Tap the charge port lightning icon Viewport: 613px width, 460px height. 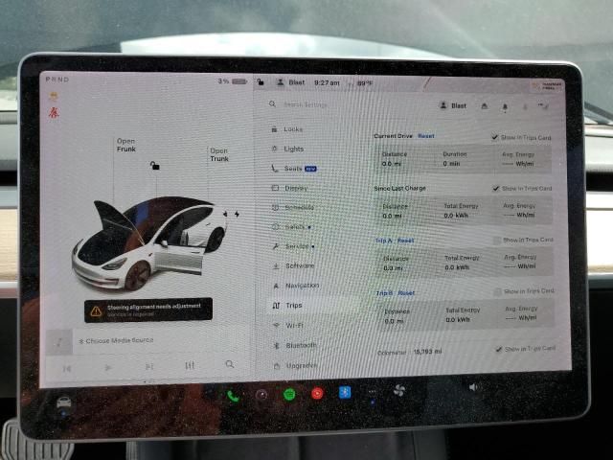[237, 214]
